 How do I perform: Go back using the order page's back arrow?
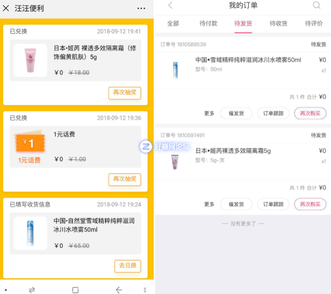(x=170, y=6)
